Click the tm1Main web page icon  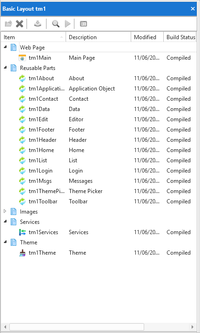tap(22, 58)
